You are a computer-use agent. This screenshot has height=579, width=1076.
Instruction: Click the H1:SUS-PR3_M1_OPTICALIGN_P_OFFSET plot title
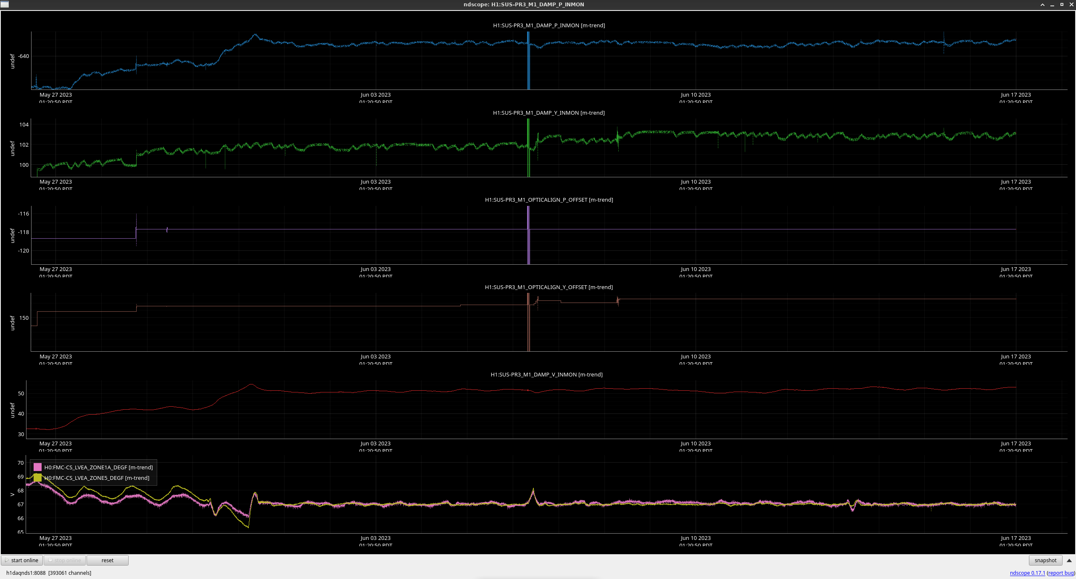pyautogui.click(x=549, y=200)
